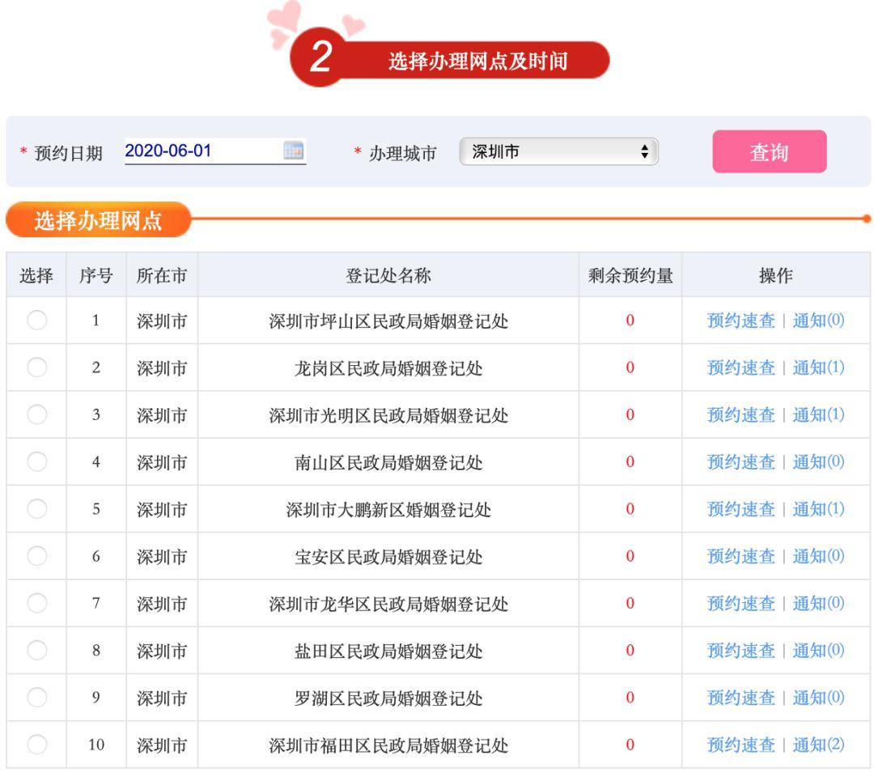The width and height of the screenshot is (874, 773).
Task: Choose the 宝安区民政局婚姻登记处 radio option
Action: coord(37,555)
